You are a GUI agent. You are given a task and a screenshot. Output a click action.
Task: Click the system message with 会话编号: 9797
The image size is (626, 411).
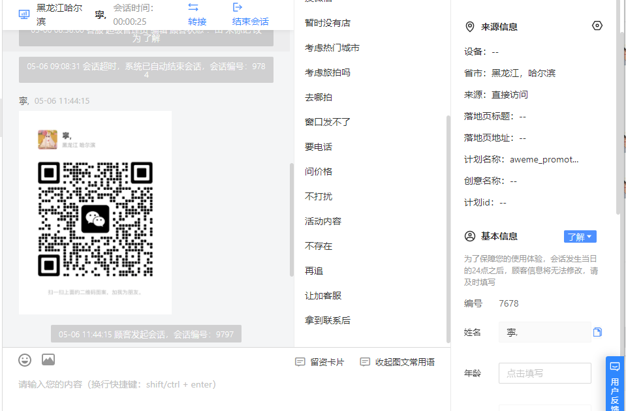(x=146, y=334)
